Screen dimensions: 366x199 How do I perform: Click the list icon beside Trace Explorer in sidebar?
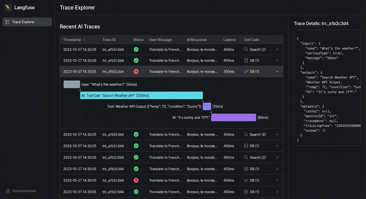pyautogui.click(x=7, y=22)
